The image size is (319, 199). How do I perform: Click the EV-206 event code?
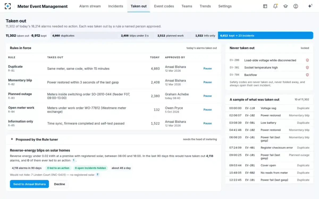pyautogui.click(x=234, y=60)
